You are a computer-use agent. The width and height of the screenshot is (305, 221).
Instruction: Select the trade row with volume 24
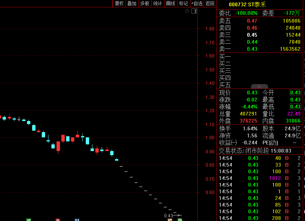pos(260,198)
